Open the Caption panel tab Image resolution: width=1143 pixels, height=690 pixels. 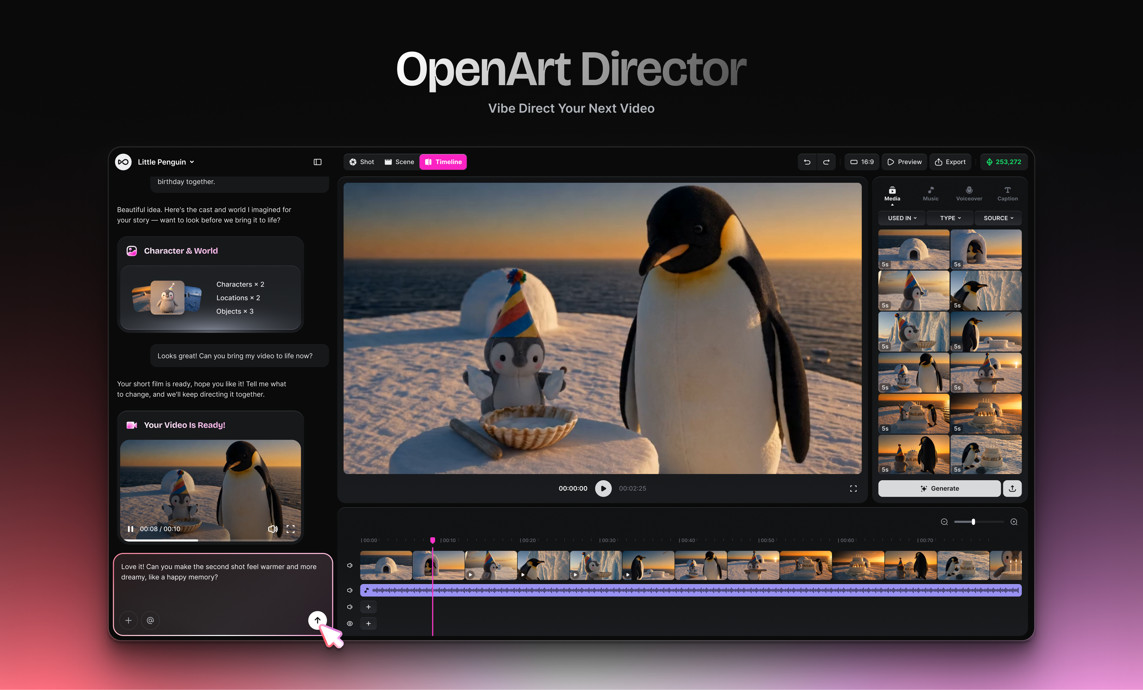click(x=1008, y=194)
